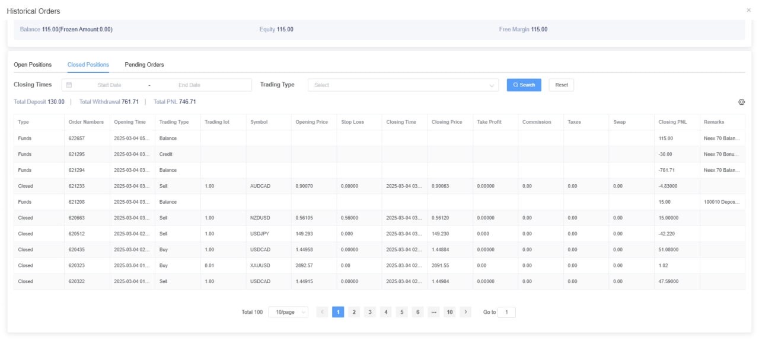The image size is (759, 344).
Task: Click the Total 100 pagination label
Action: pos(252,312)
